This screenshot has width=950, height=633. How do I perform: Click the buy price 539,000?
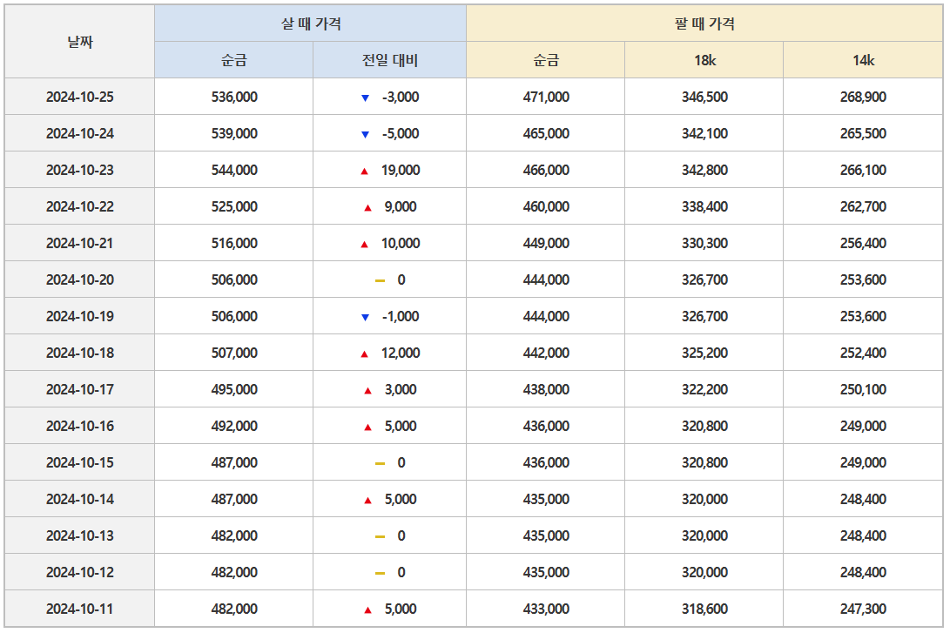pos(234,133)
